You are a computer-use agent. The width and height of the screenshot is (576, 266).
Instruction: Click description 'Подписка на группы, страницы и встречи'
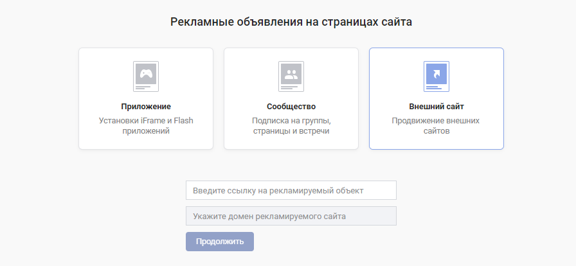(291, 126)
